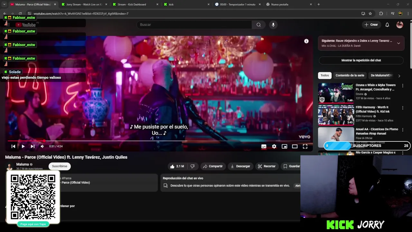The width and height of the screenshot is (412, 232).
Task: Close the kick tab
Action: 209,5
